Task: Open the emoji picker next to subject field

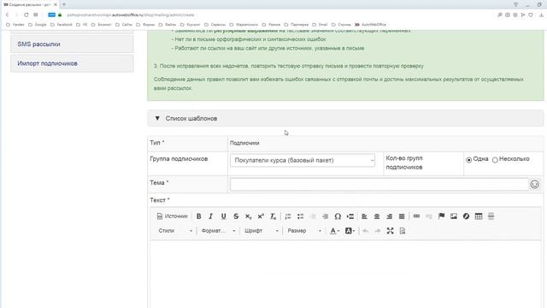Action: (534, 185)
